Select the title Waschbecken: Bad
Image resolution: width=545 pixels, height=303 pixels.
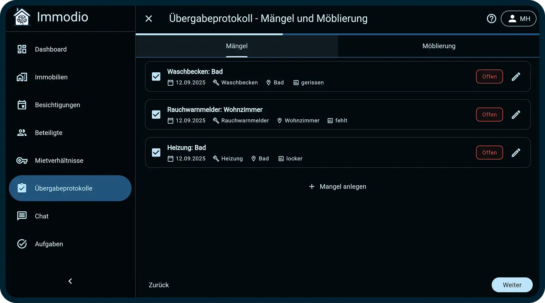pos(195,72)
